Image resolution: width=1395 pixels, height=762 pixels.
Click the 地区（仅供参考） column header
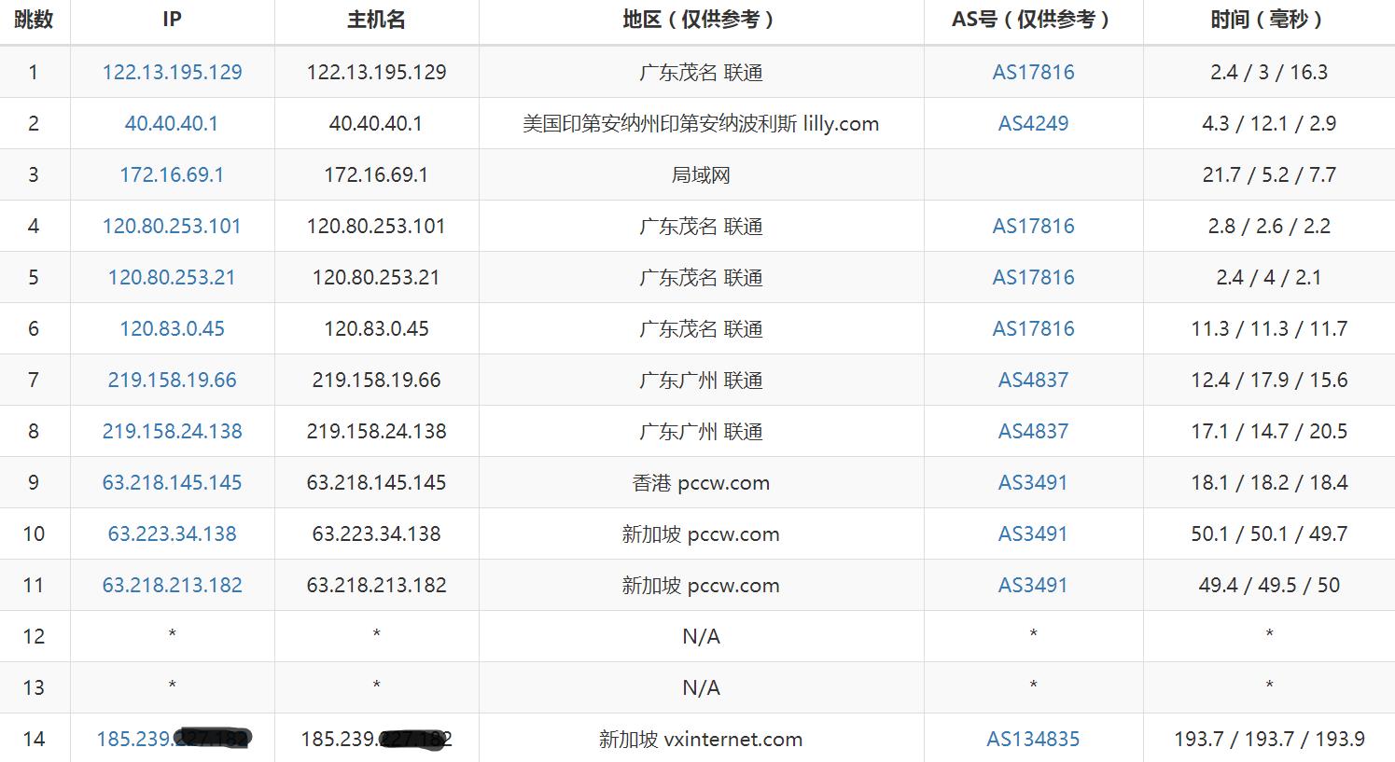click(x=701, y=20)
